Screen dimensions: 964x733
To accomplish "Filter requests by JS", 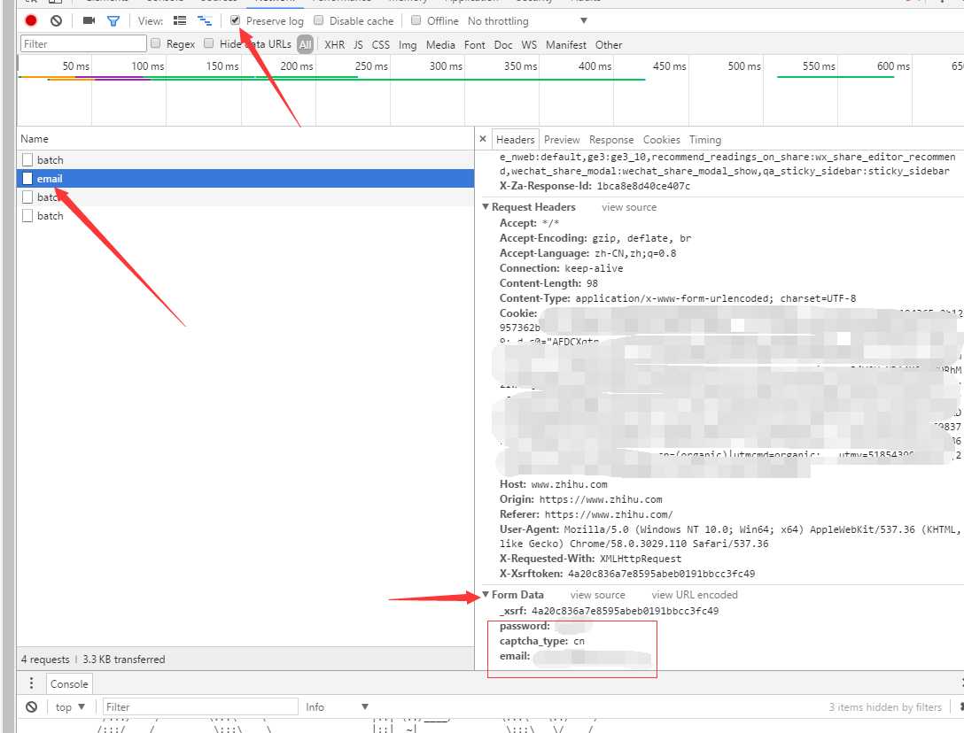I will (358, 44).
